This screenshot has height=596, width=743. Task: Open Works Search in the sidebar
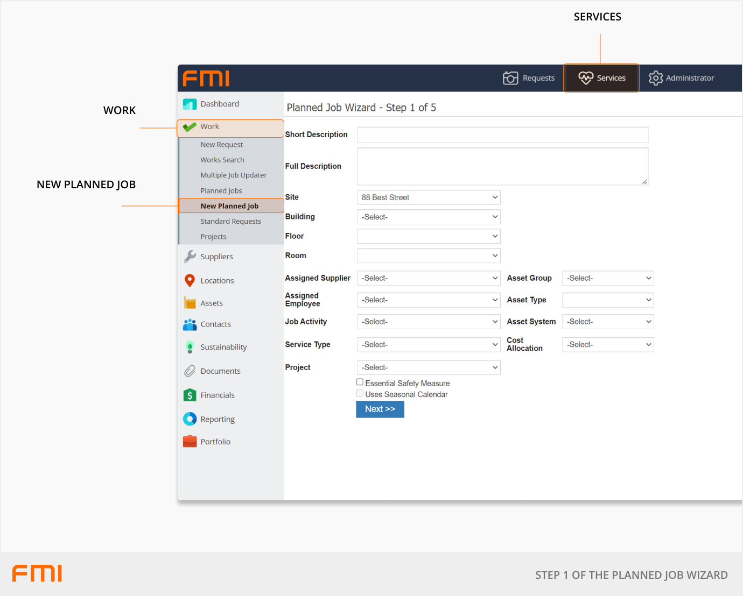click(x=222, y=160)
